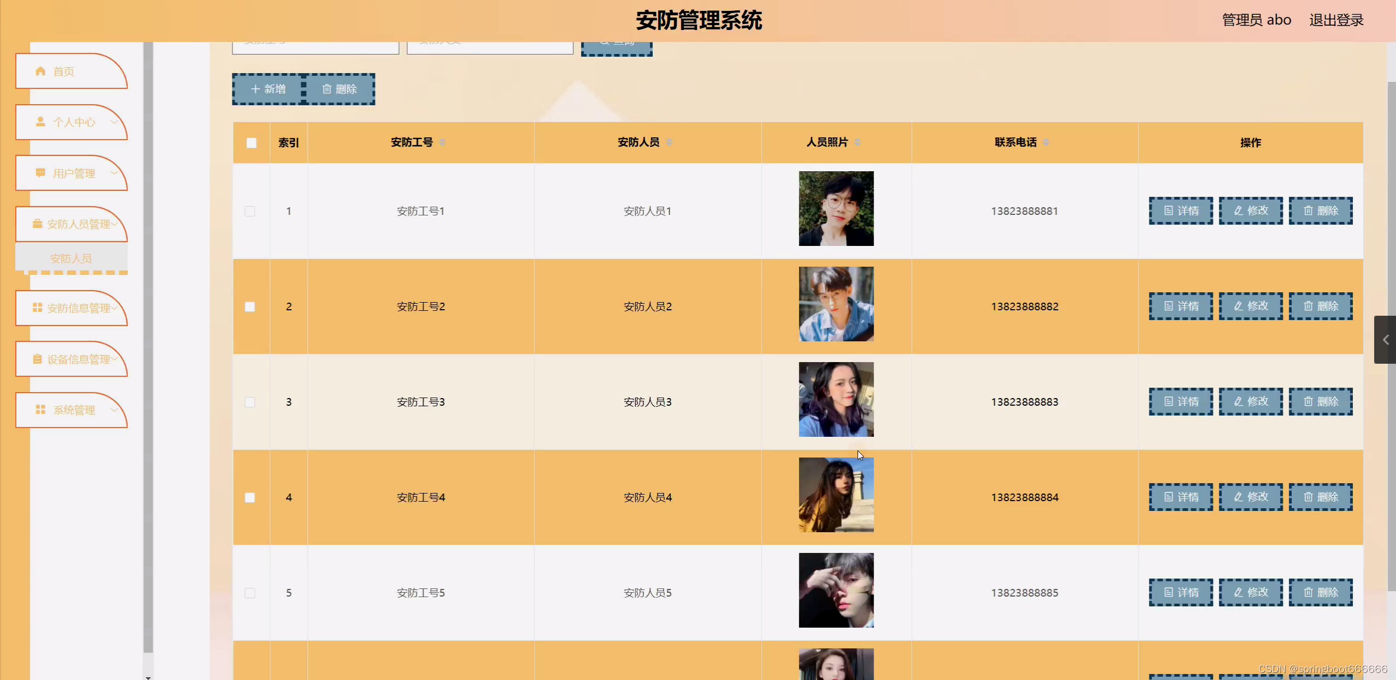Sort by 联系电话 column sort arrows

pyautogui.click(x=1046, y=142)
